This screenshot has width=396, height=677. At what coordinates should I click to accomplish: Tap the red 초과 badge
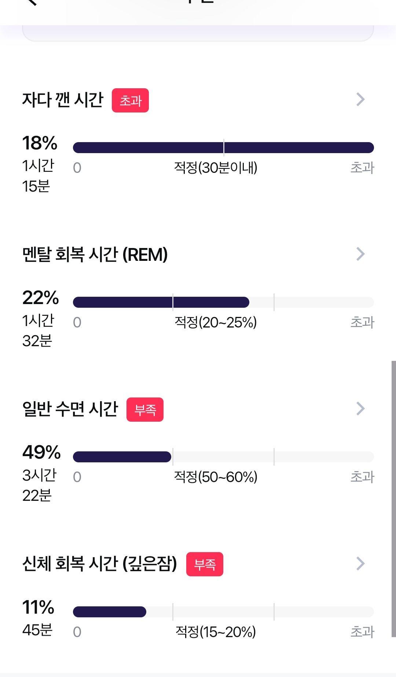pyautogui.click(x=130, y=100)
